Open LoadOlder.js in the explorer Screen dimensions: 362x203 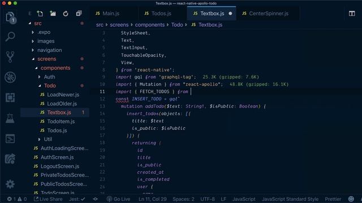click(x=62, y=104)
